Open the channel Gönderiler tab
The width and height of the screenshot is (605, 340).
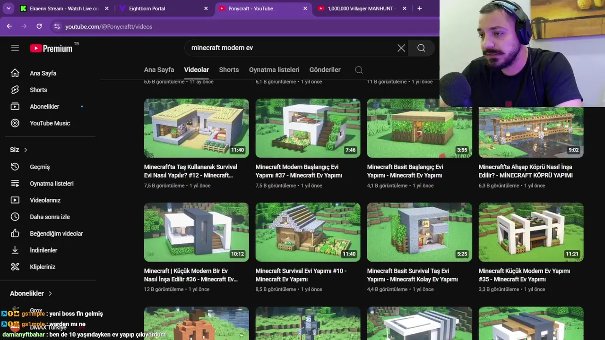(x=325, y=69)
